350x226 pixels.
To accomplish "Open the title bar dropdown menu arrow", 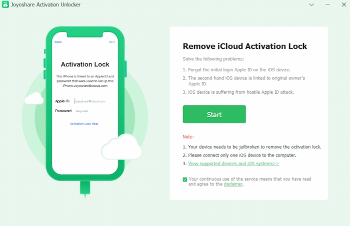I will coord(311,4).
